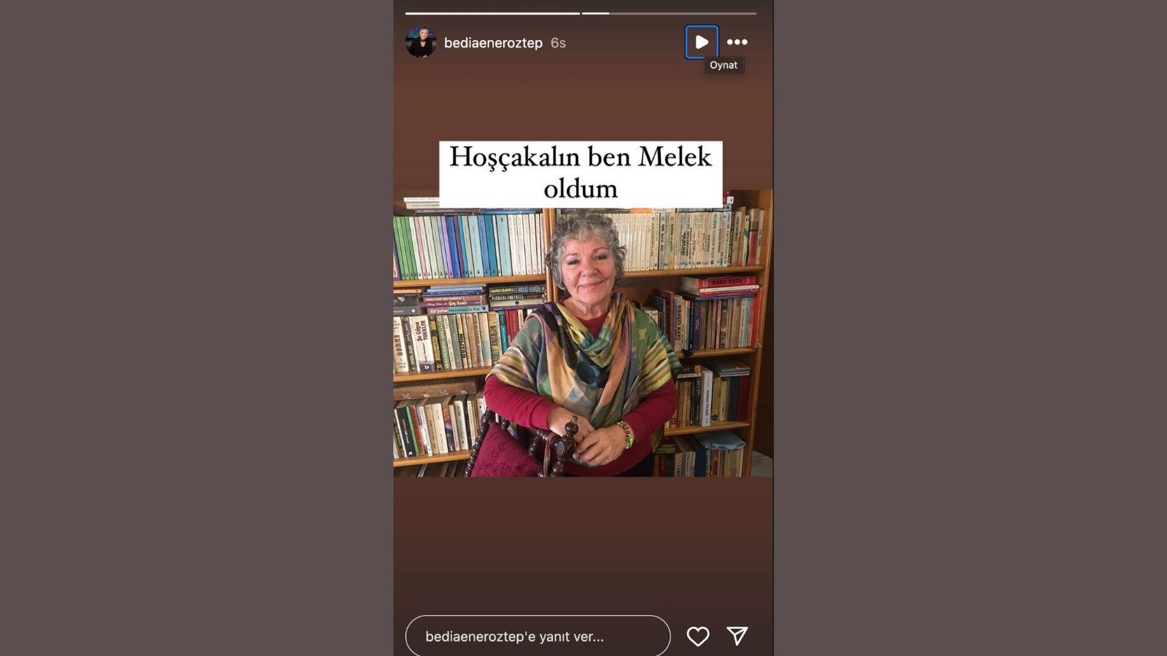This screenshot has height=656, width=1167.
Task: Play the paused story with Oynat button
Action: click(702, 42)
